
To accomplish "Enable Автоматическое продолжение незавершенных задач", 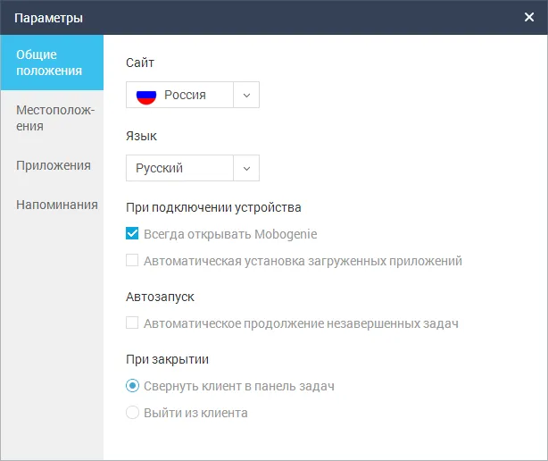I will pos(132,323).
